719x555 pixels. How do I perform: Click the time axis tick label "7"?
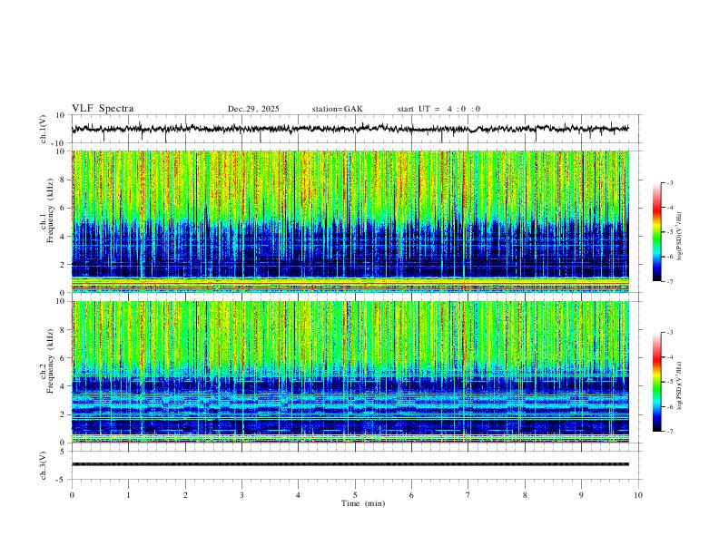468,495
